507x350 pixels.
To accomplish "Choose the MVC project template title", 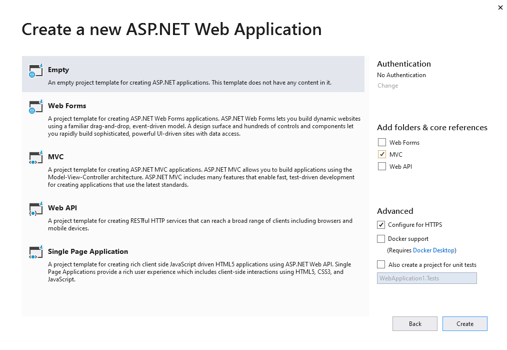I will [x=55, y=157].
